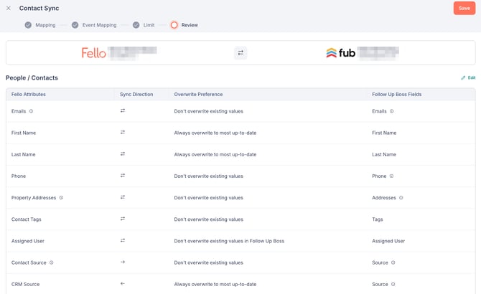Close the Contact Sync dialog with X
Image resolution: width=481 pixels, height=294 pixels.
pos(9,9)
